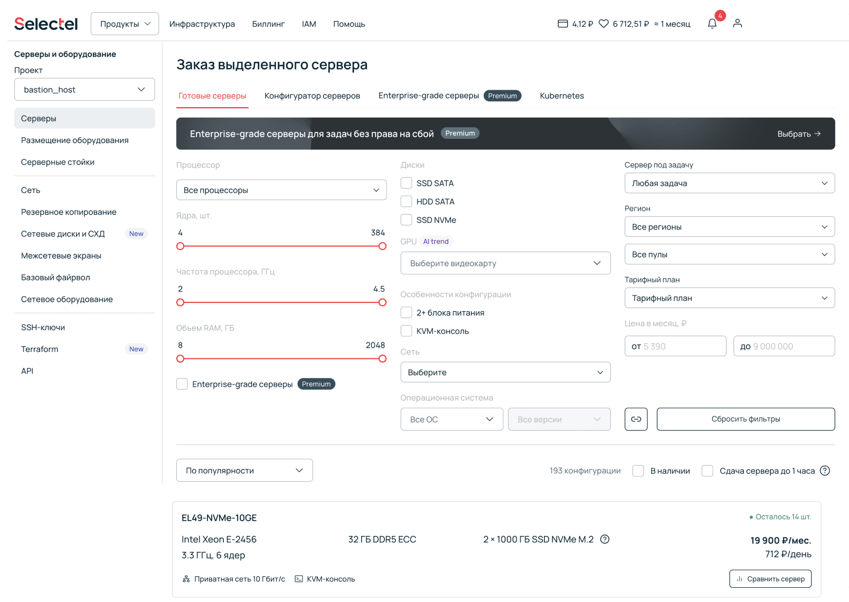
Task: Click Premium badge in dark banner
Action: point(460,133)
